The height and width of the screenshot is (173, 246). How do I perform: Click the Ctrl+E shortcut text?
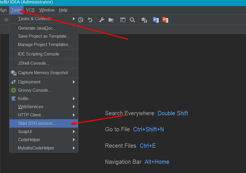tap(148, 146)
